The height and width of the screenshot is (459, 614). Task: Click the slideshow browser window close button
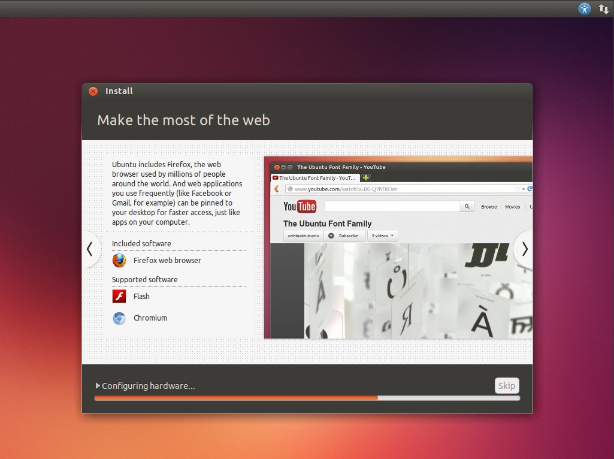tap(277, 167)
